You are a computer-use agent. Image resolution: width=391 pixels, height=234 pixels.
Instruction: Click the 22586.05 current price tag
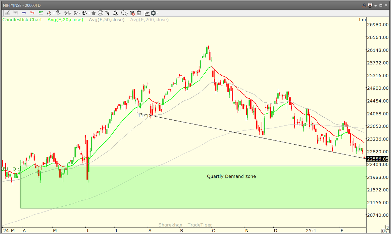point(378,159)
